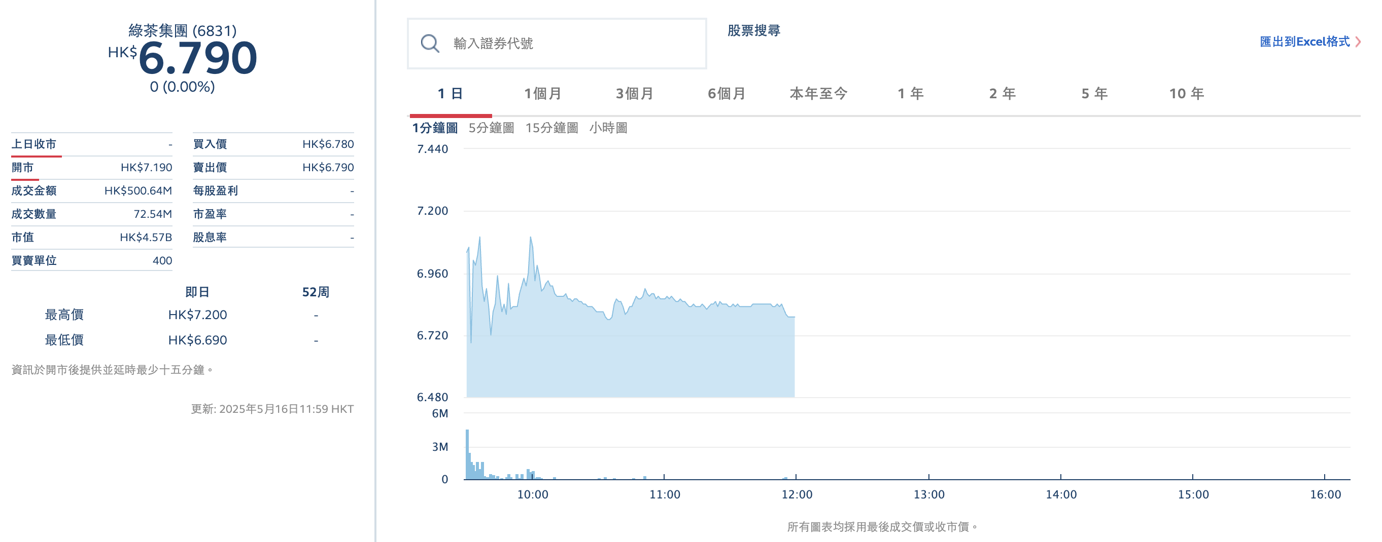This screenshot has width=1382, height=542.
Task: Switch to 5分鐘圖 interval
Action: click(x=492, y=128)
